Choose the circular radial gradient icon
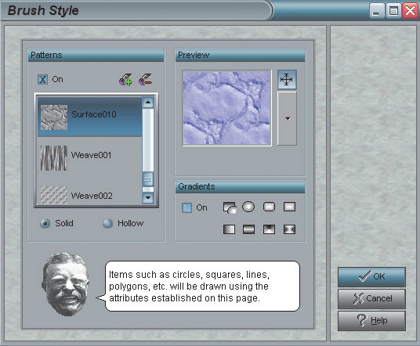 [248, 207]
